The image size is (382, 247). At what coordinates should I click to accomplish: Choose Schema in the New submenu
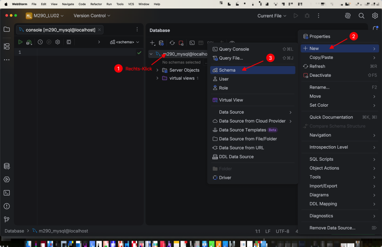click(x=253, y=70)
